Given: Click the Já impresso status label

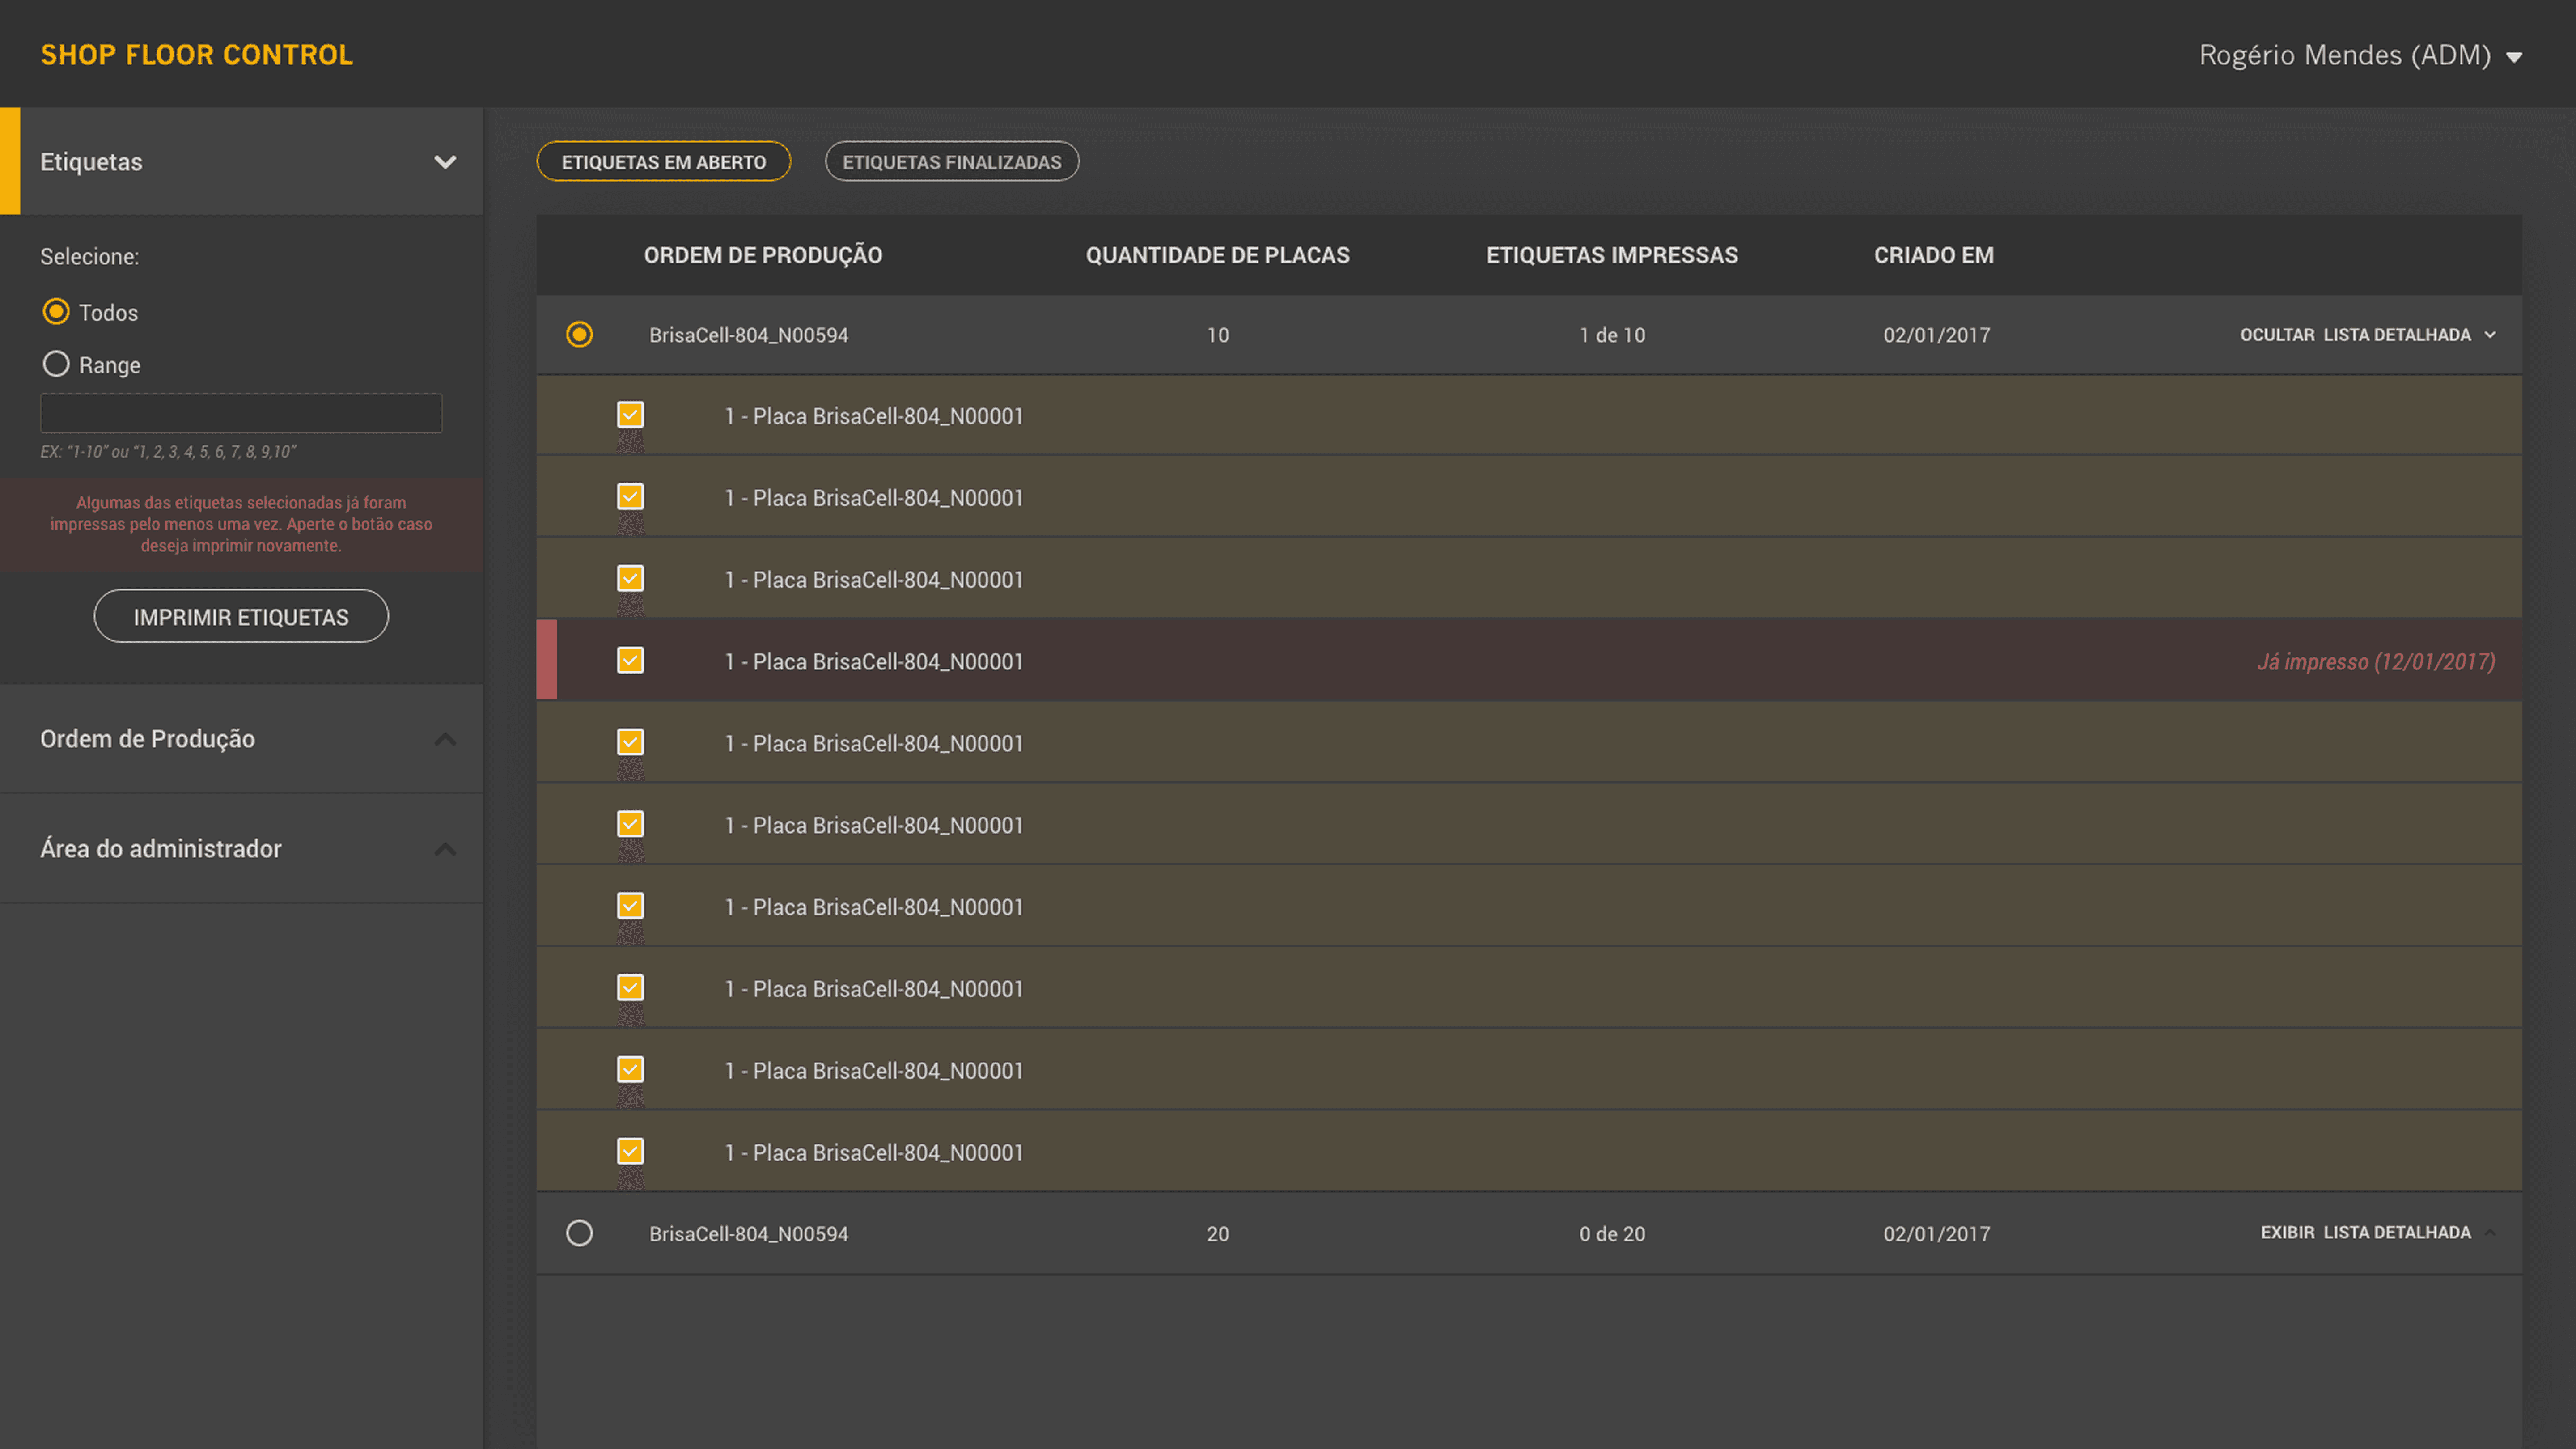Looking at the screenshot, I should coord(2375,662).
